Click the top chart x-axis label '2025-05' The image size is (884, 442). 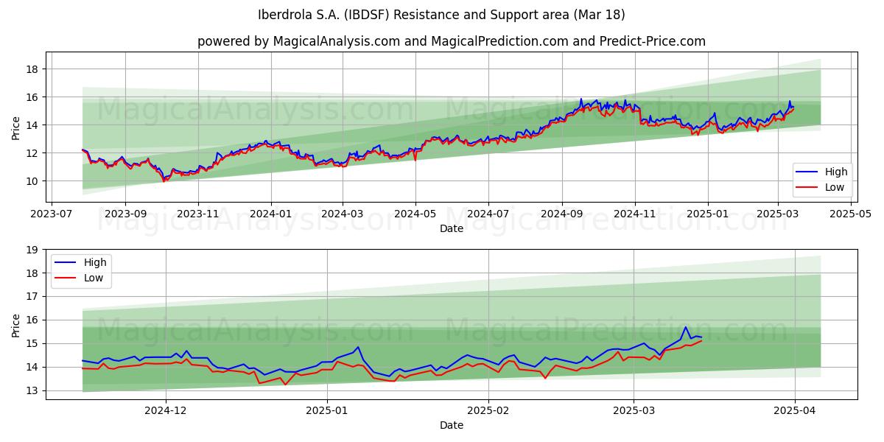pyautogui.click(x=852, y=214)
